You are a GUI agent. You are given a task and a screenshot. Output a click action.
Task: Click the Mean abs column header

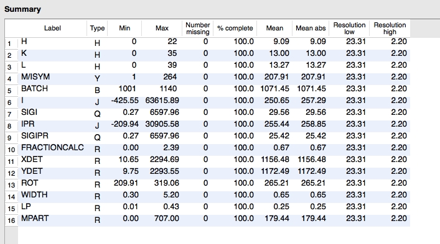[311, 29]
